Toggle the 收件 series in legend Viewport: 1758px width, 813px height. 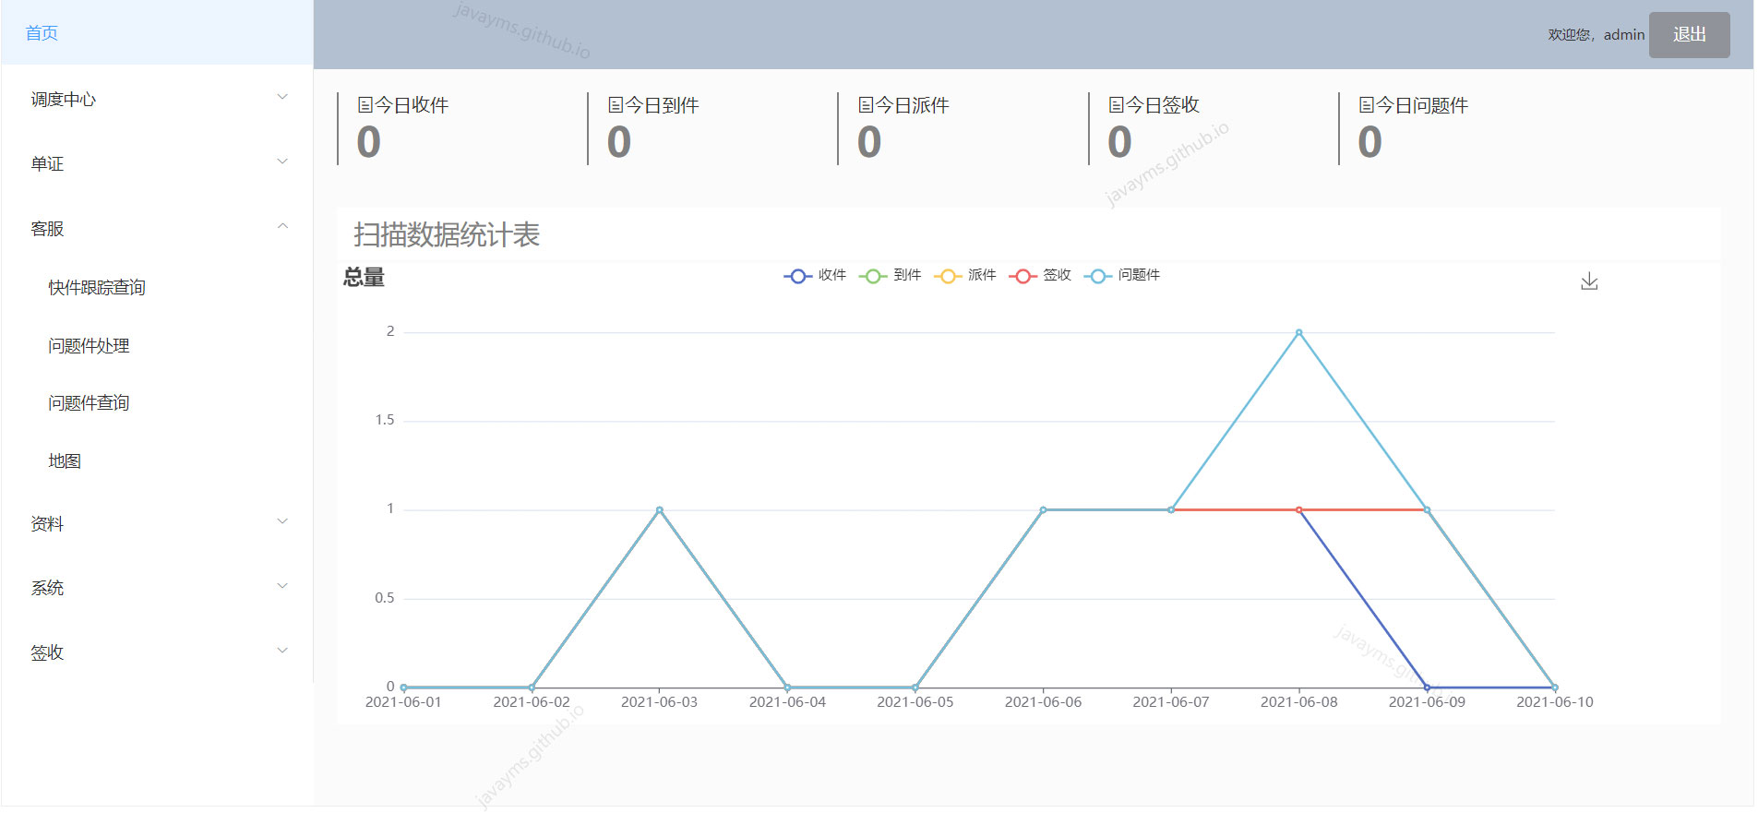click(x=815, y=275)
